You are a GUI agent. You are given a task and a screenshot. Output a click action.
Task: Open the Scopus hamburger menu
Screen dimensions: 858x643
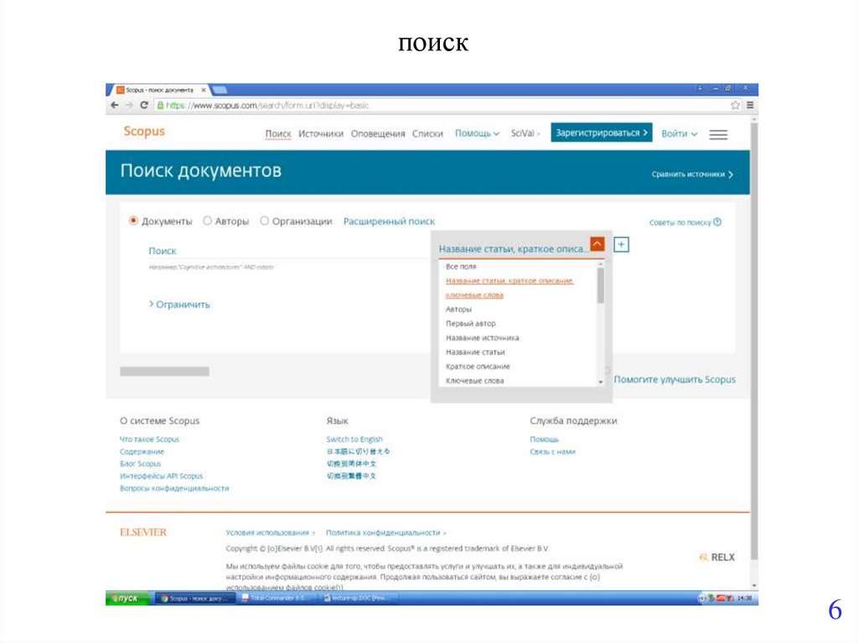tap(718, 134)
